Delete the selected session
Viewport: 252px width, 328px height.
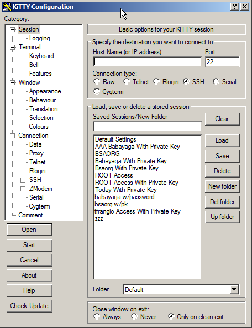coord(222,171)
